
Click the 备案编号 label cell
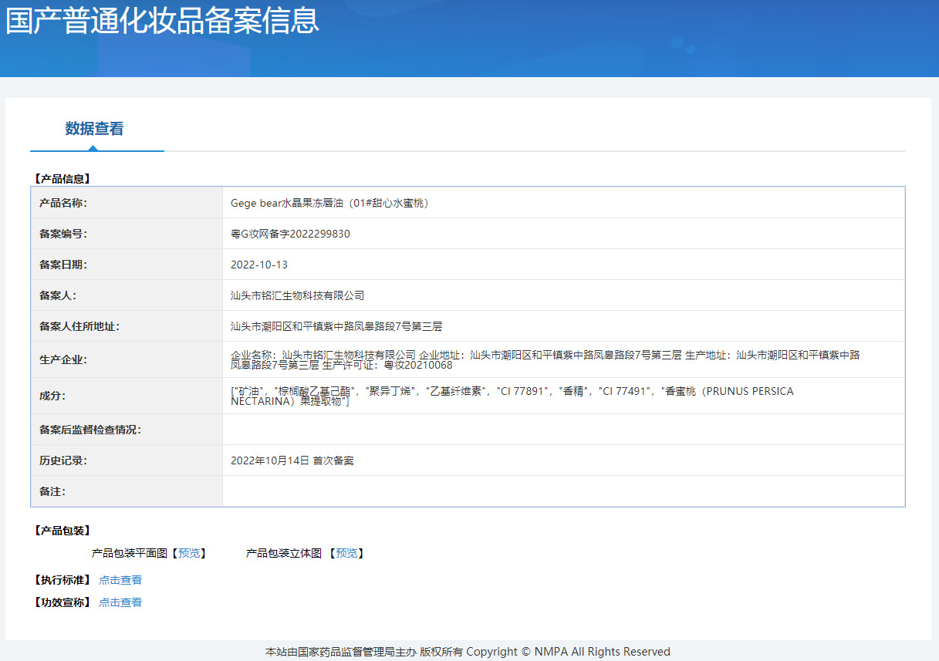[127, 234]
